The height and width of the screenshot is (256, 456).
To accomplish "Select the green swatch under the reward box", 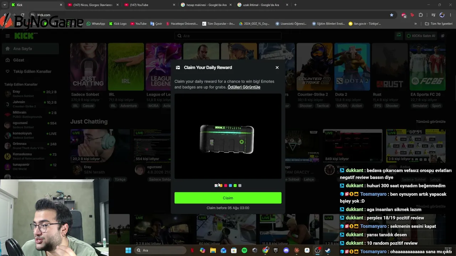I will (x=235, y=186).
